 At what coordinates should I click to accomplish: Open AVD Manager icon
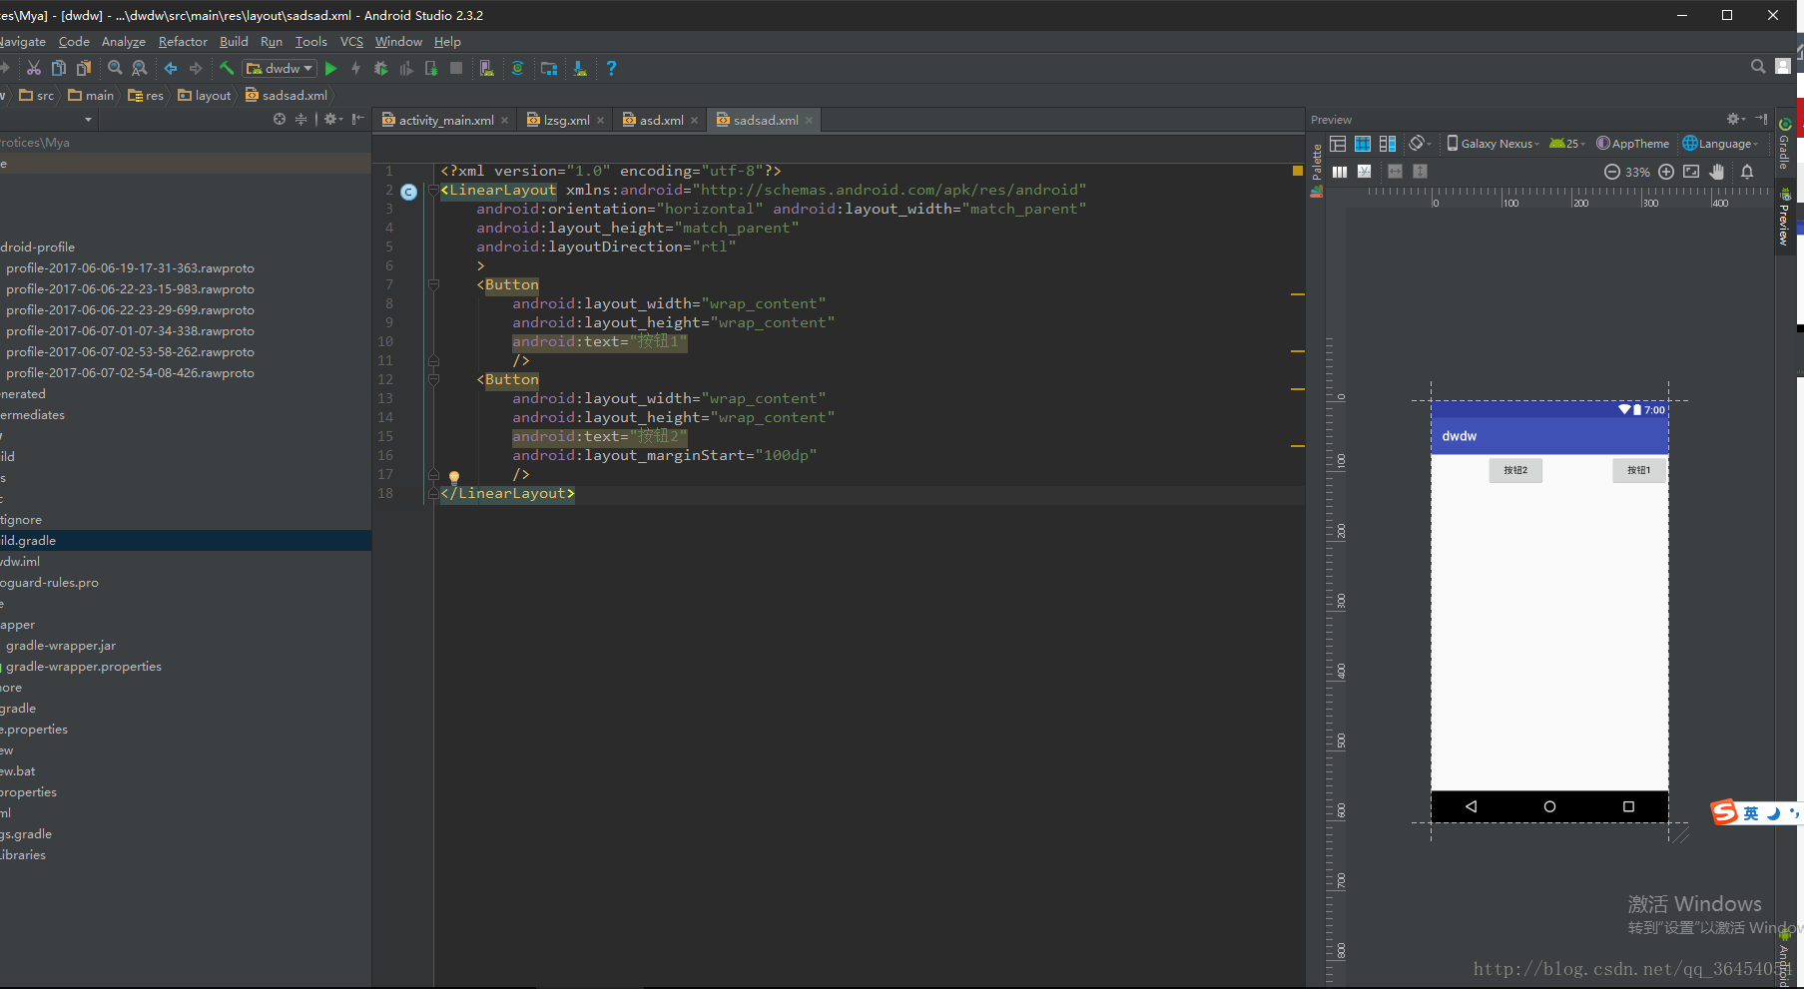[x=486, y=68]
